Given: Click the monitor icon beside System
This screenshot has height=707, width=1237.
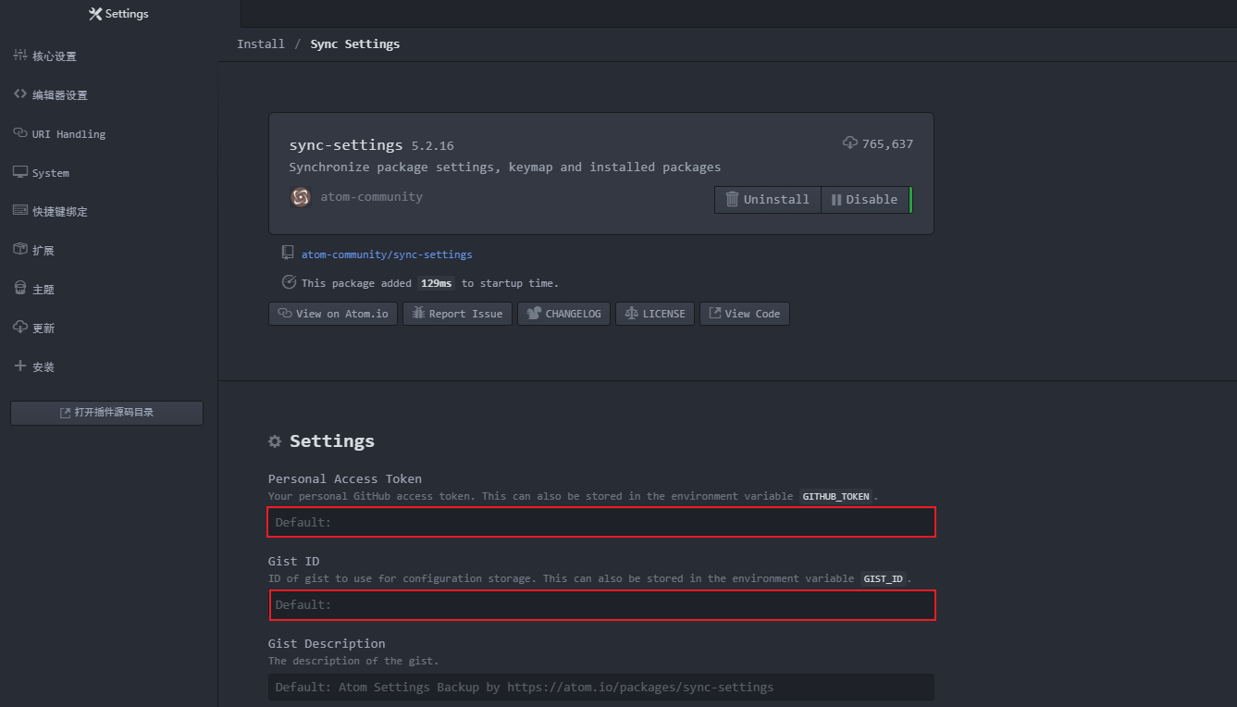Looking at the screenshot, I should tap(20, 172).
